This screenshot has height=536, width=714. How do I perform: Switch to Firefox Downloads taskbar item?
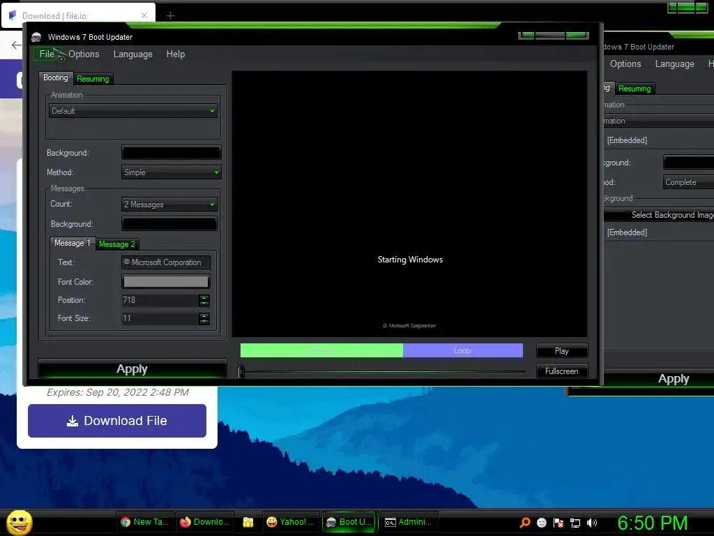pyautogui.click(x=204, y=522)
